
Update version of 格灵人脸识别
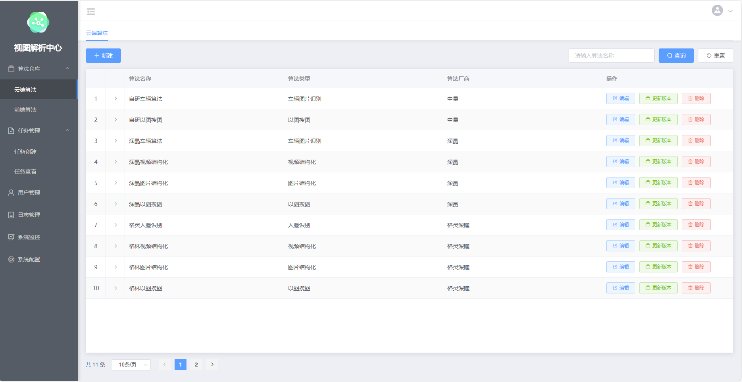[x=658, y=225]
